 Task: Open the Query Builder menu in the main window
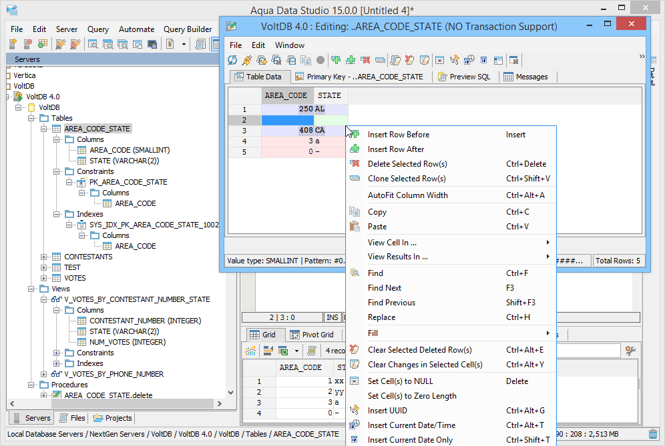(188, 29)
